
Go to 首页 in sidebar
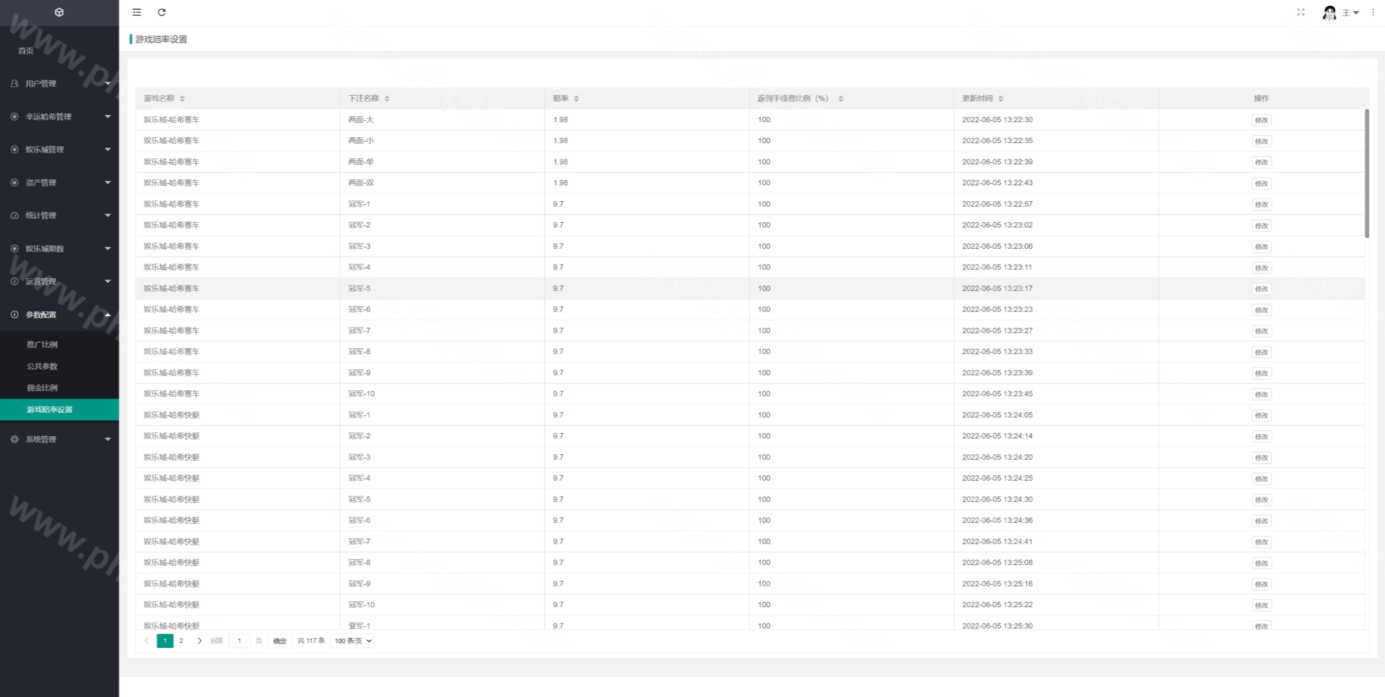click(x=26, y=50)
